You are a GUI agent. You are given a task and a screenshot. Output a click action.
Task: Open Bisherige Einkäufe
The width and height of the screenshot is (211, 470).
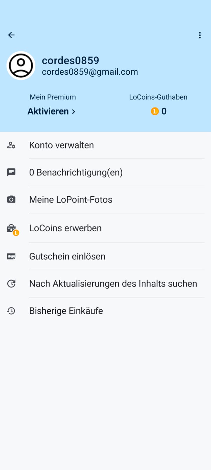point(66,311)
